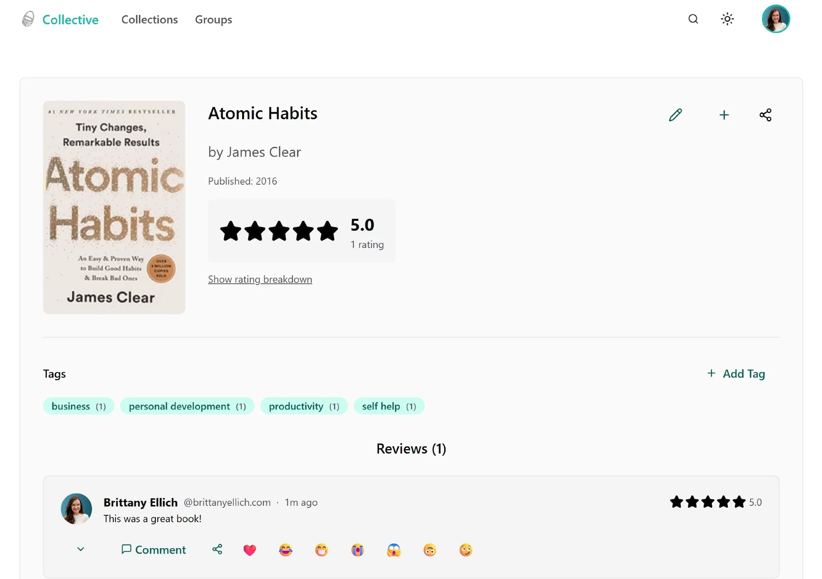Screen dimensions: 822x579
Task: Expand Show rating breakdown
Action: [x=260, y=279]
